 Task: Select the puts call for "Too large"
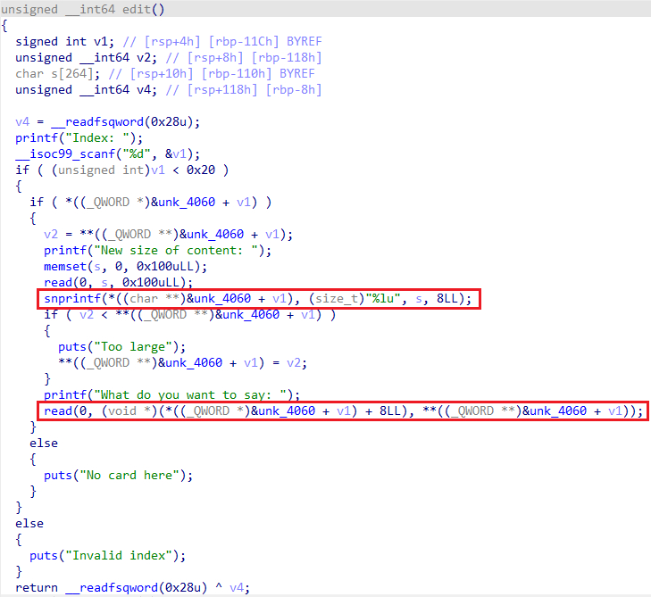72,346
